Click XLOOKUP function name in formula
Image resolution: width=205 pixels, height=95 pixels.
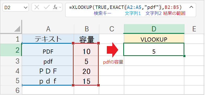click(82, 7)
